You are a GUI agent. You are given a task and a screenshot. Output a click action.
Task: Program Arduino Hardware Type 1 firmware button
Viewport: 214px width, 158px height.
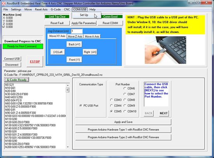coord(123,130)
